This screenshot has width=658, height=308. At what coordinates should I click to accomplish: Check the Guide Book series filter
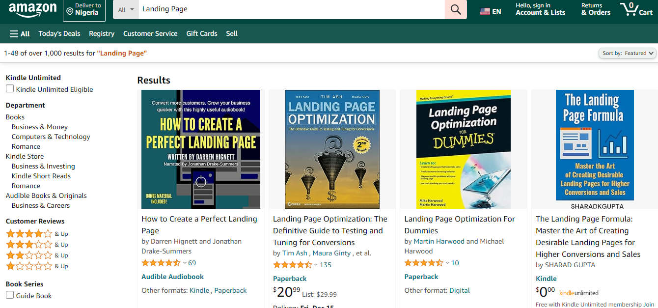10,295
